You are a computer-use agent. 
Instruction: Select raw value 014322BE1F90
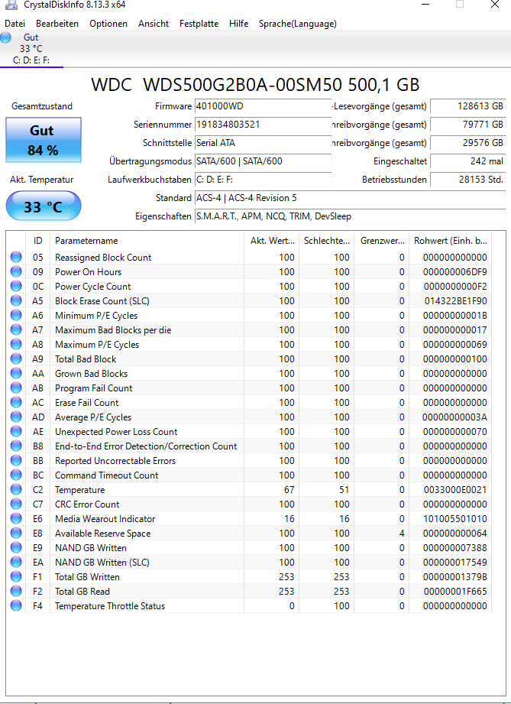click(x=455, y=301)
